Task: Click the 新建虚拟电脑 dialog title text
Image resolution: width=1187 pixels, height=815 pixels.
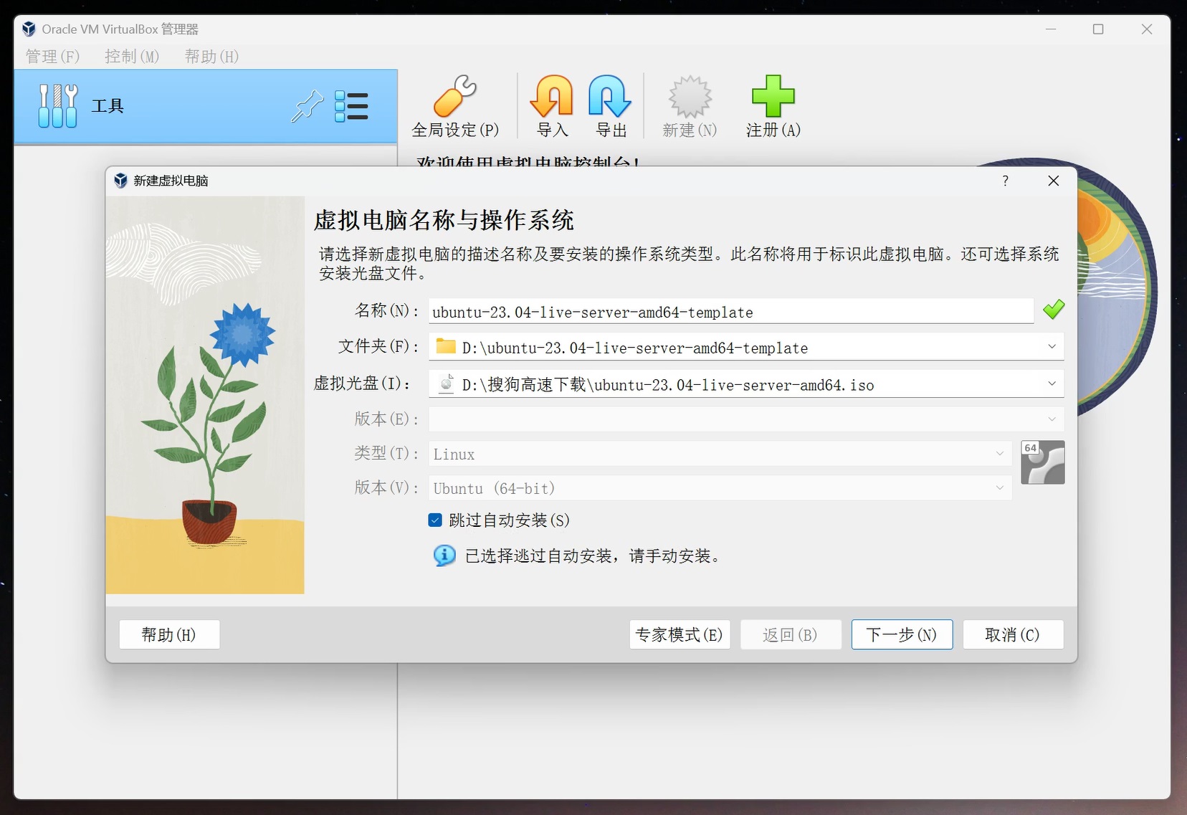Action: coord(171,181)
